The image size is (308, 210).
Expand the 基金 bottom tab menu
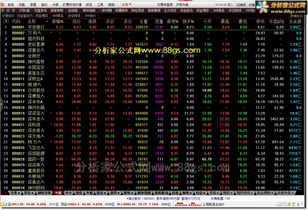pos(101,193)
